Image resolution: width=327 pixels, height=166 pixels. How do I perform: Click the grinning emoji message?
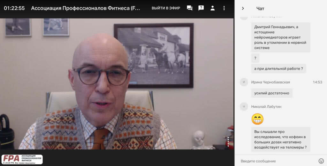(x=257, y=119)
